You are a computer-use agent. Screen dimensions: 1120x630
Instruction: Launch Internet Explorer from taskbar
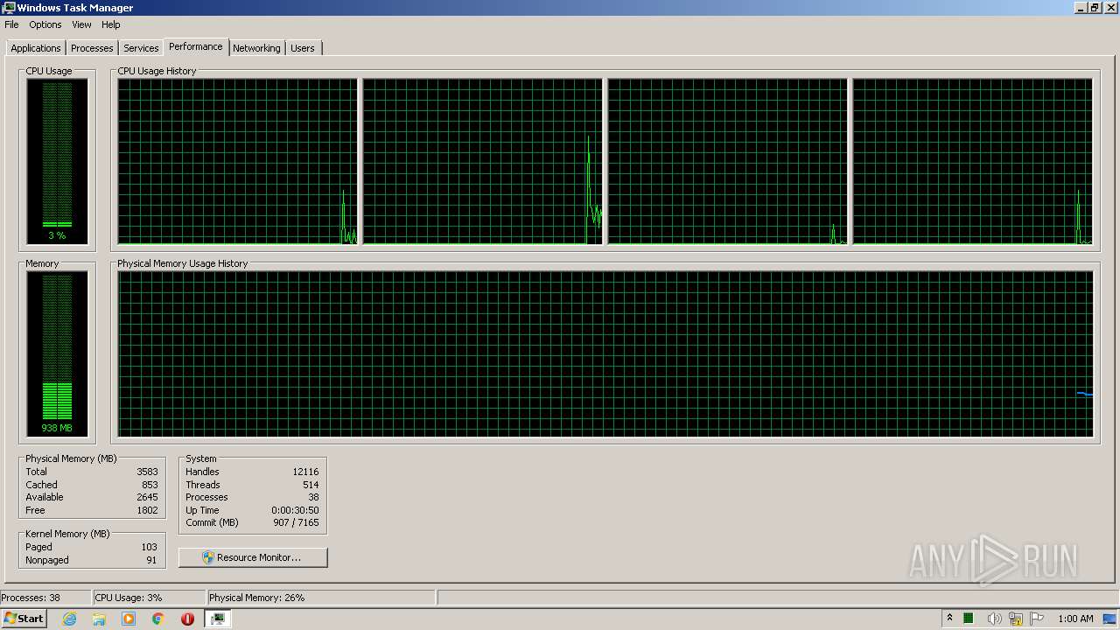(70, 619)
